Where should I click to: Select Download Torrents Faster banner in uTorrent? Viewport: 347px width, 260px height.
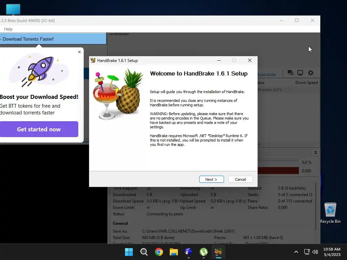click(x=53, y=39)
